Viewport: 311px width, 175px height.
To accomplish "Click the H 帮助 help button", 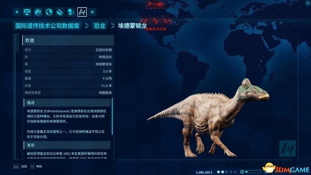I will click(x=36, y=167).
